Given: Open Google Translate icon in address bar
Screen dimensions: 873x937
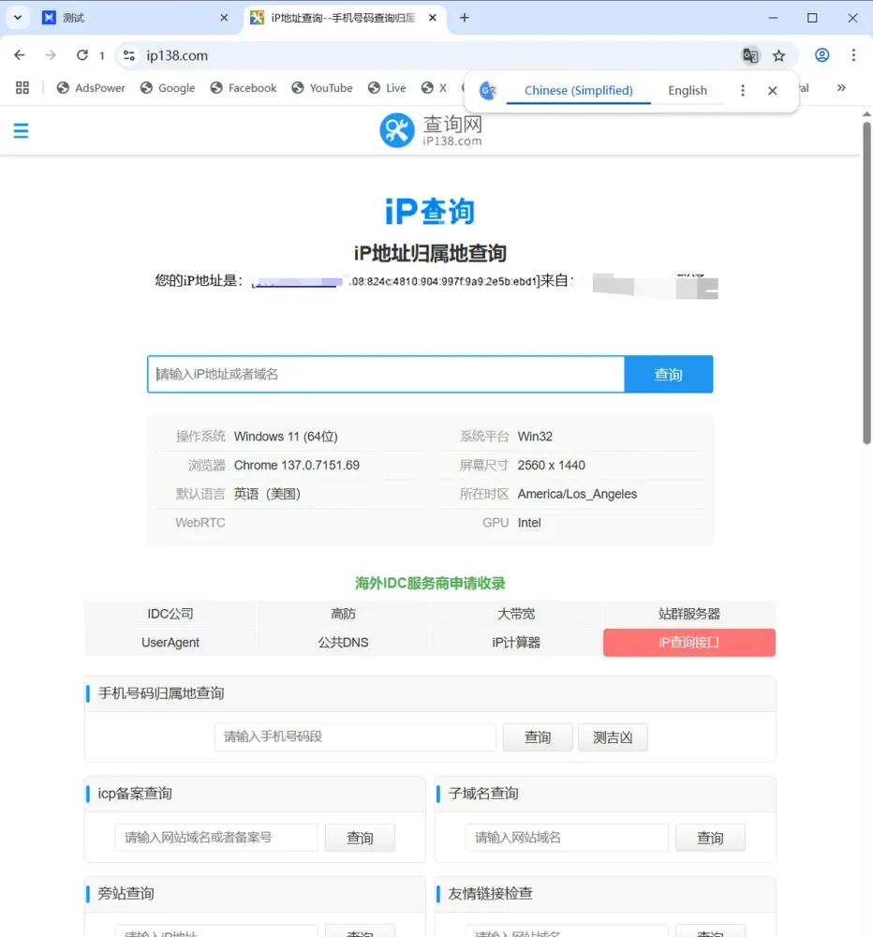Looking at the screenshot, I should (750, 55).
